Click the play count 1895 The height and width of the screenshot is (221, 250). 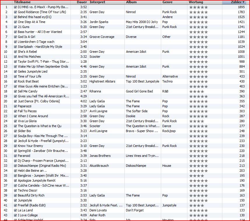click(241, 7)
